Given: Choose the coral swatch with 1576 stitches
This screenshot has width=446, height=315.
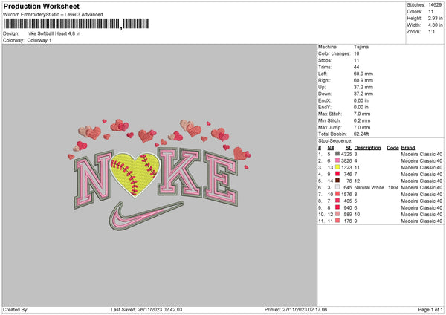Looking at the screenshot, I should tap(337, 194).
